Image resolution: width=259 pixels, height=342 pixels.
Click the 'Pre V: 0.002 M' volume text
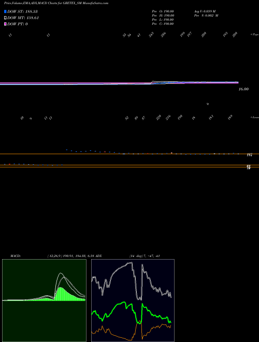[x=206, y=16]
